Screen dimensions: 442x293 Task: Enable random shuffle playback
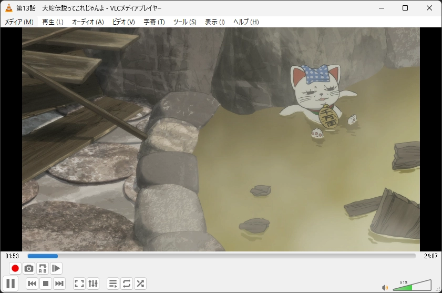pos(140,284)
